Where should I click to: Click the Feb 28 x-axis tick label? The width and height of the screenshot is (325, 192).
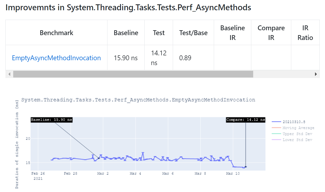coord(70,174)
